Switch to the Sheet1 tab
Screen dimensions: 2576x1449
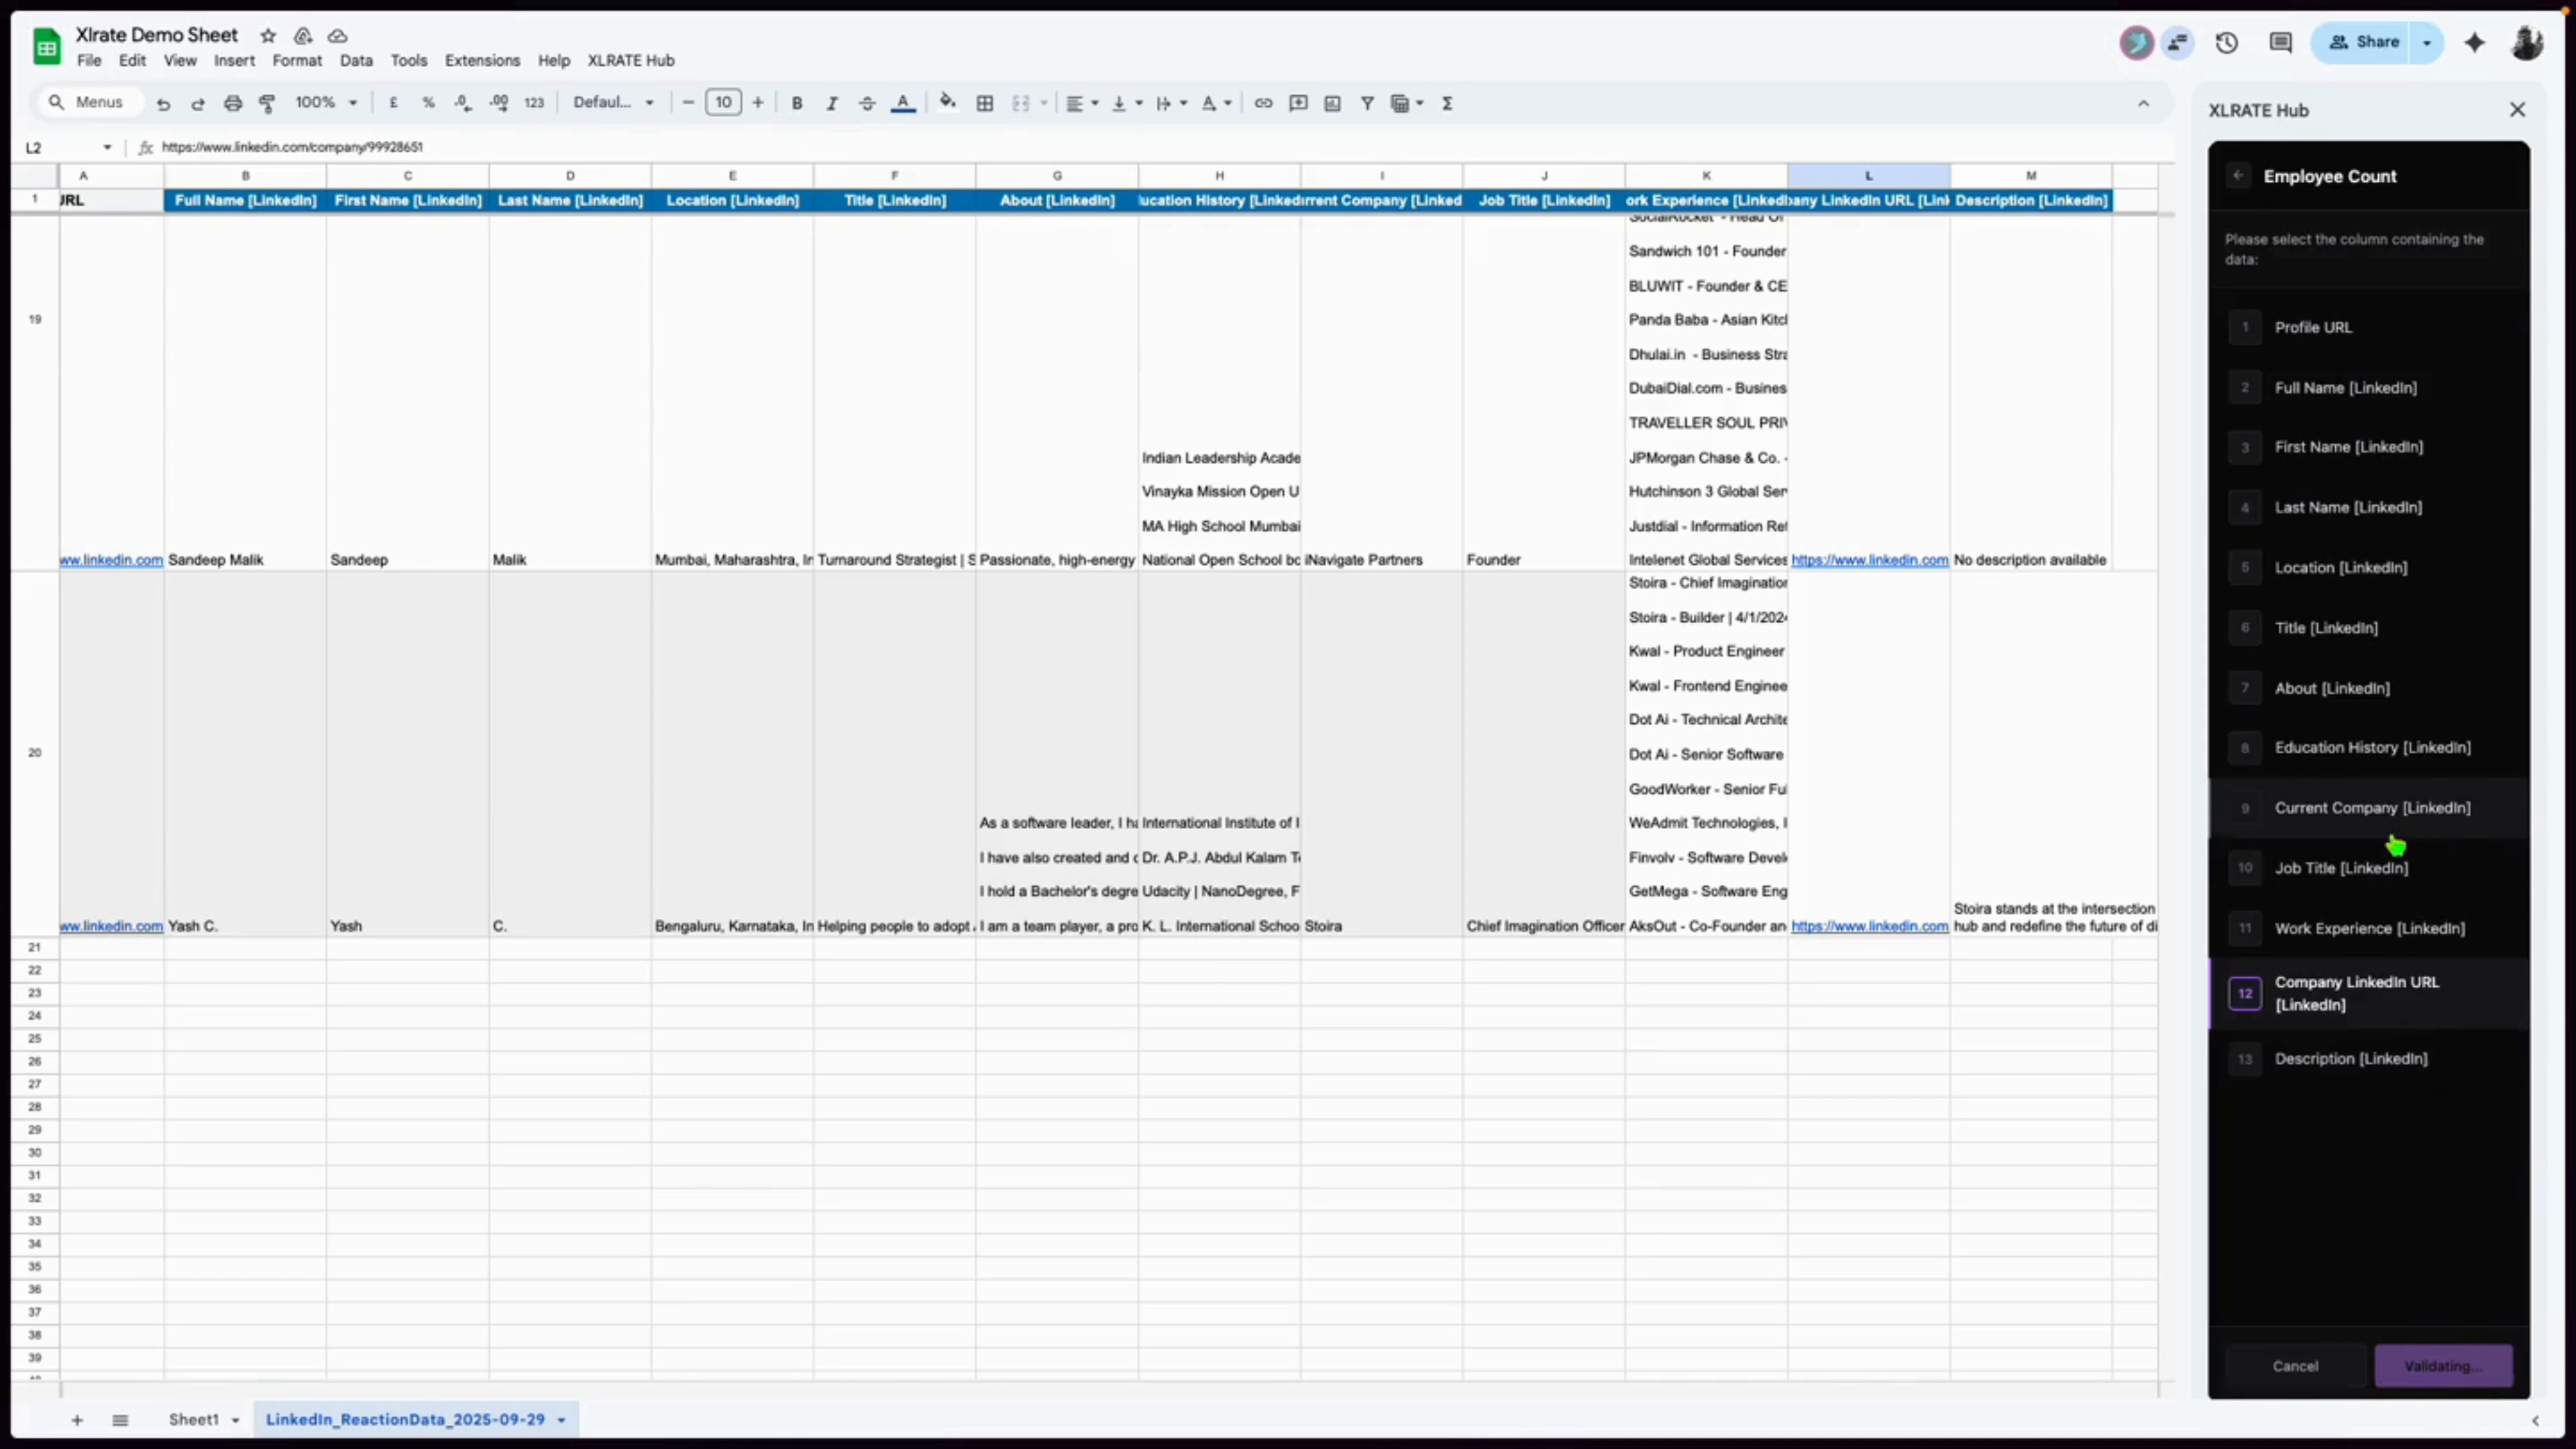(x=193, y=1419)
